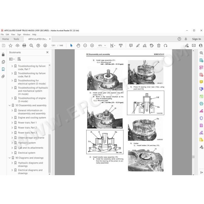Screen dimensions: 204x204
Task: Open the Protect shield tool in right pane
Action: (x=201, y=118)
